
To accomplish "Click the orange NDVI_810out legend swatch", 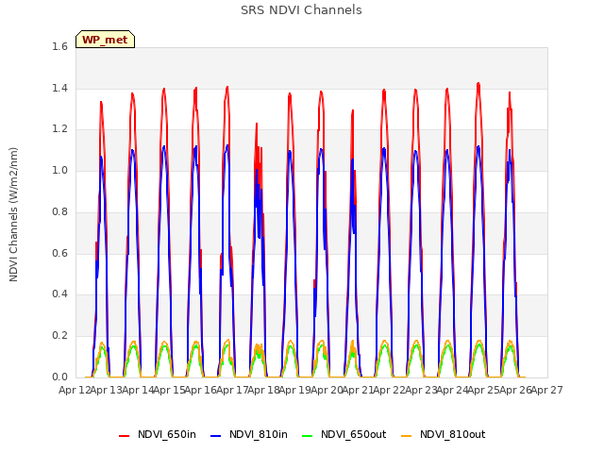I will point(406,436).
